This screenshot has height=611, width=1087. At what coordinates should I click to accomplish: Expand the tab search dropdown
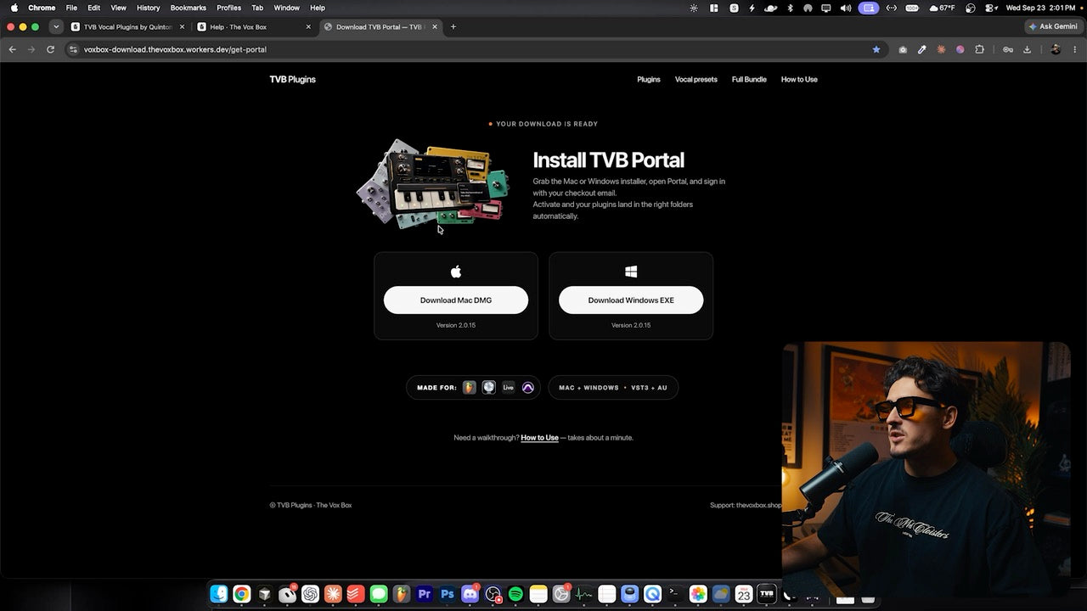(x=56, y=27)
